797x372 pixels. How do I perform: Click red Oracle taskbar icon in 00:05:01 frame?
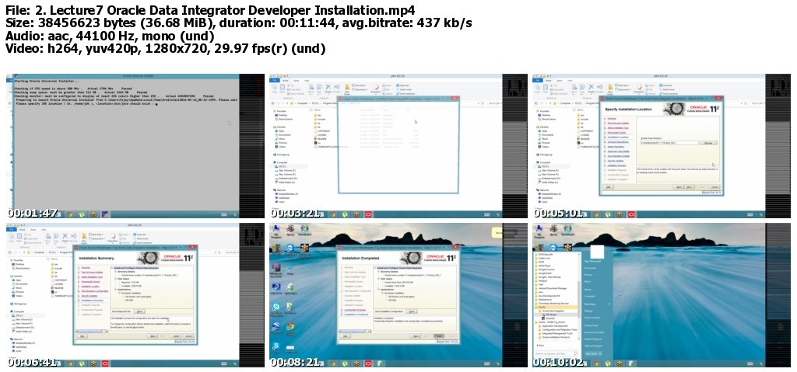[x=631, y=214]
